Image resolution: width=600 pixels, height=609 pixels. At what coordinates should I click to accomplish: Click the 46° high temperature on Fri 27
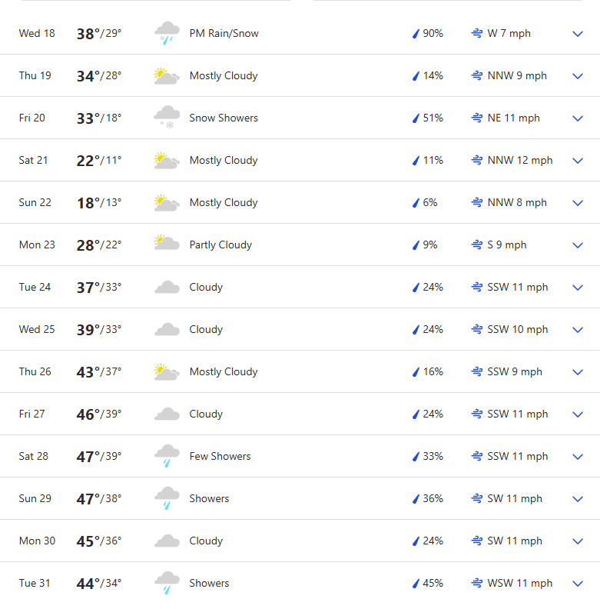88,414
